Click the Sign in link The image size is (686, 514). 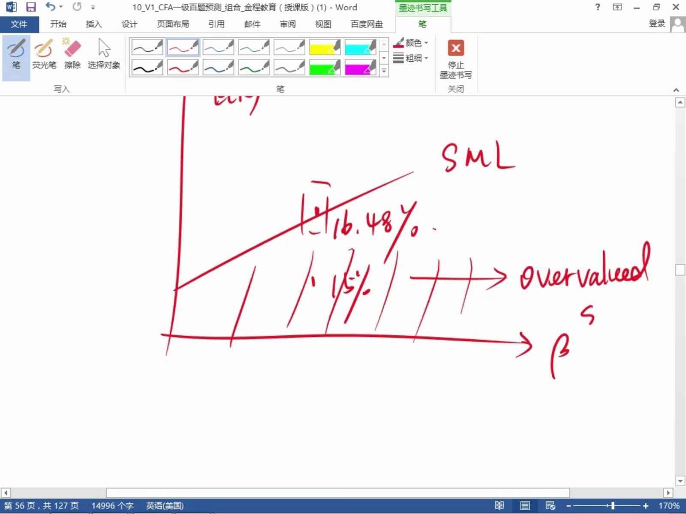(x=656, y=24)
